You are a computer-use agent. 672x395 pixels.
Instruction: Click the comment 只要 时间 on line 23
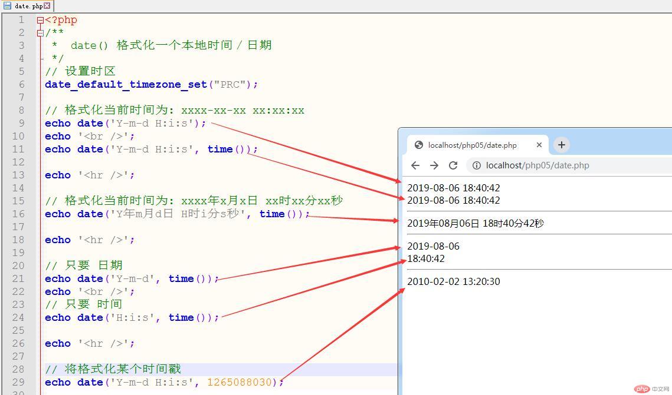click(x=94, y=304)
